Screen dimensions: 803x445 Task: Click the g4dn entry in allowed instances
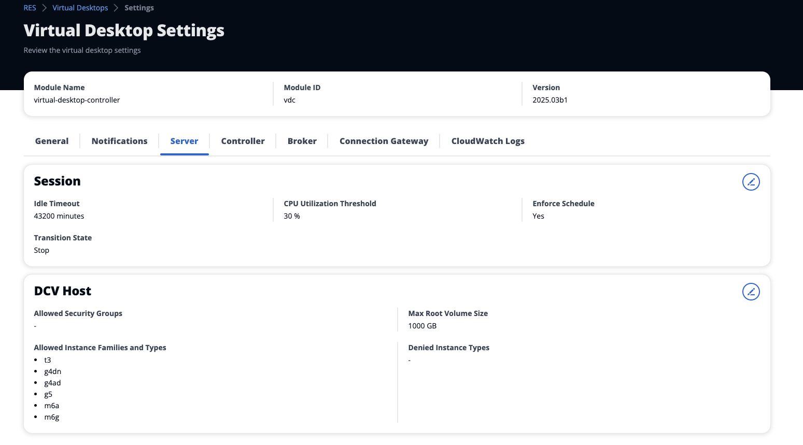(53, 371)
